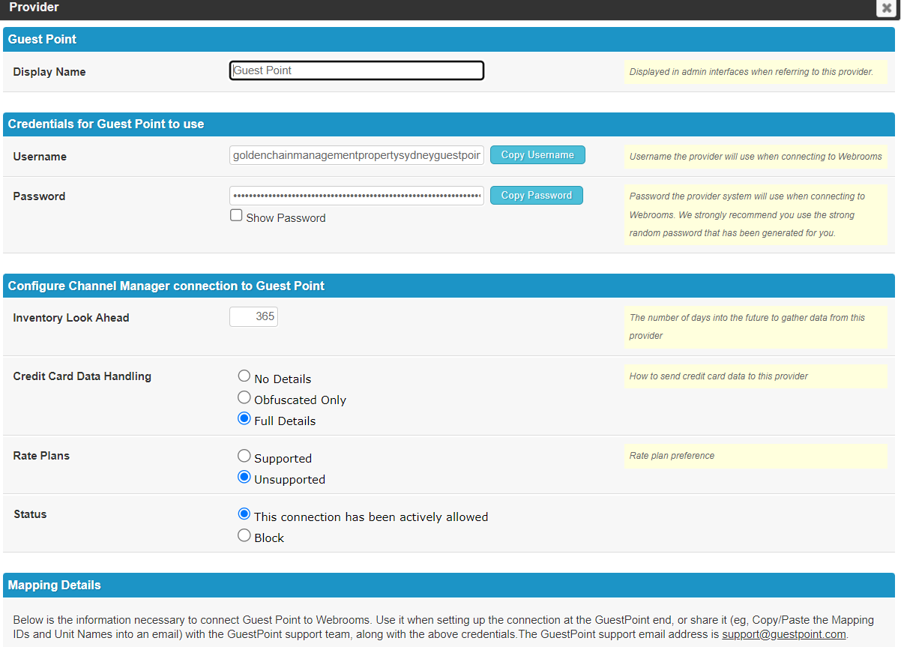
Task: Click the Copy Password button
Action: click(x=537, y=196)
